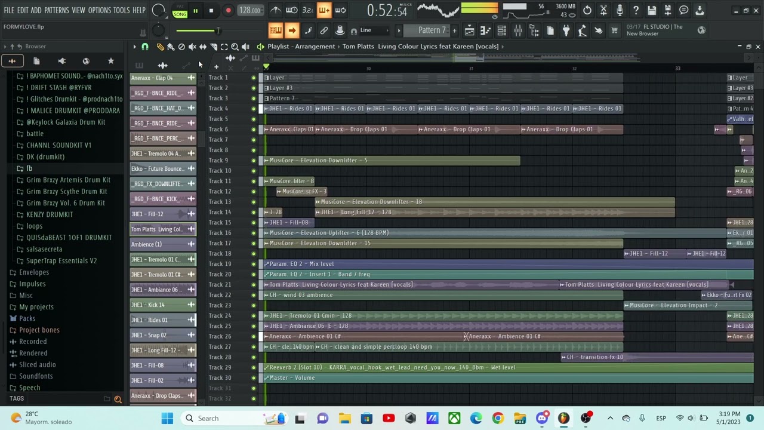Viewport: 764px width, 430px height.
Task: Toggle the orange auto-scroll arrow button
Action: click(x=291, y=30)
